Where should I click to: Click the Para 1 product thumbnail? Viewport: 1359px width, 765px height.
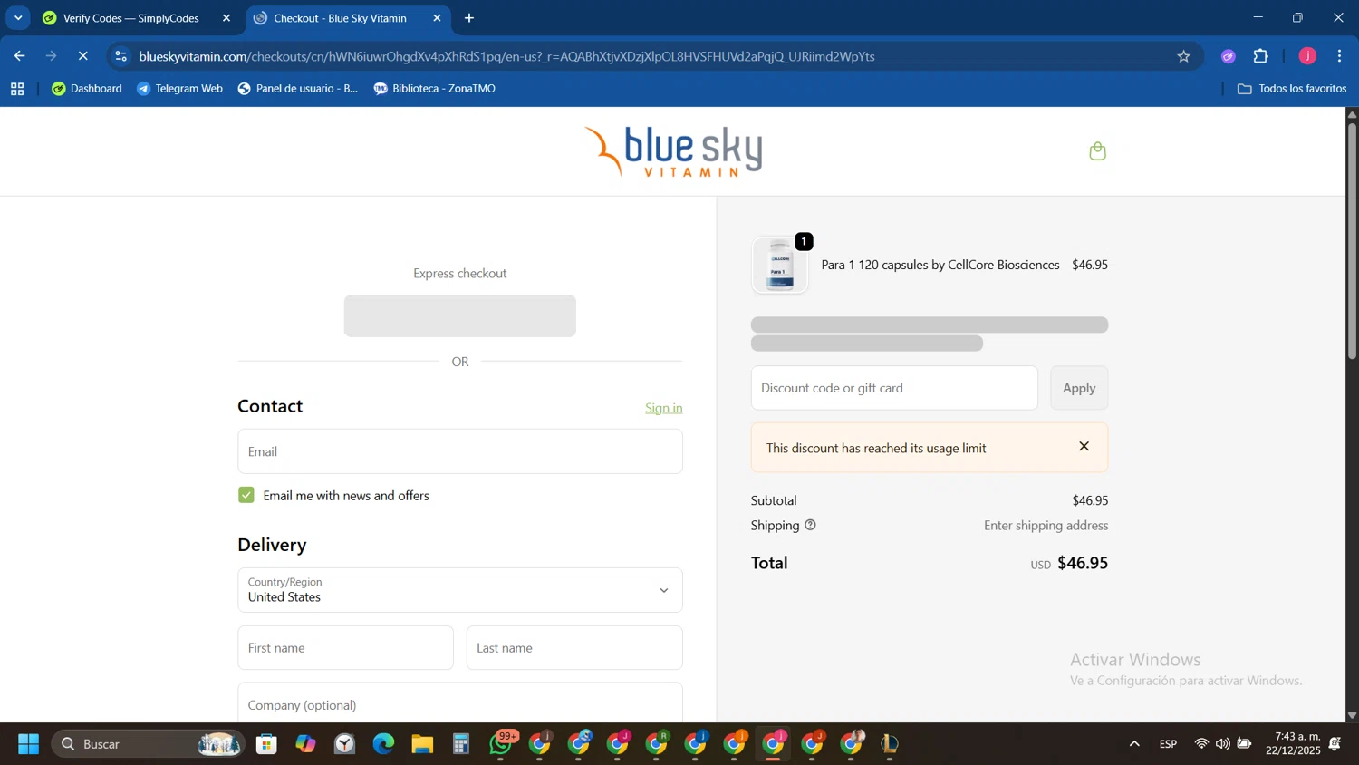[780, 265]
